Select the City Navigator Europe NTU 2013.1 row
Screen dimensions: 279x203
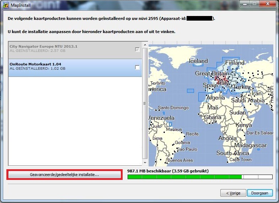(75, 50)
